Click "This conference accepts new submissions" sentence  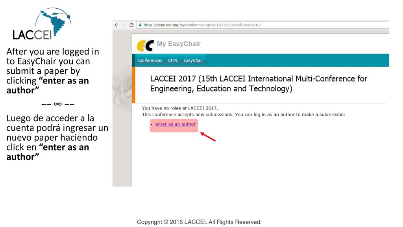click(x=244, y=115)
